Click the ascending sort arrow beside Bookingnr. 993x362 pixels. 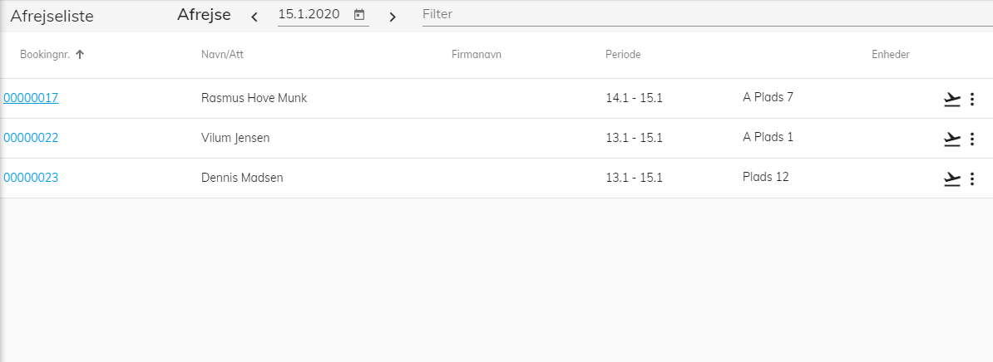coord(80,54)
